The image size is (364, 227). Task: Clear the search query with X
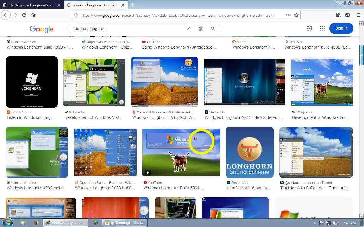pos(188,29)
